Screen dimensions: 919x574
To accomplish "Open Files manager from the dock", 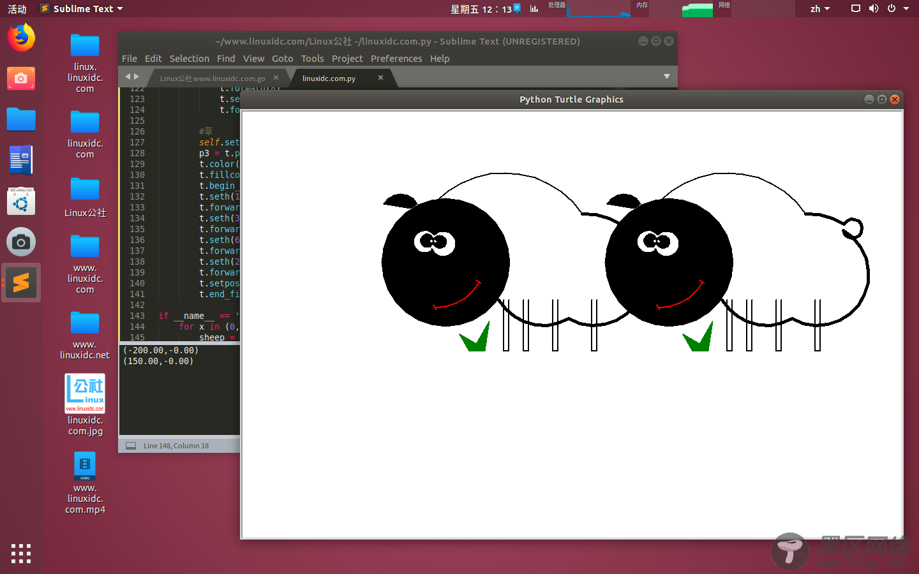I will coord(21,119).
